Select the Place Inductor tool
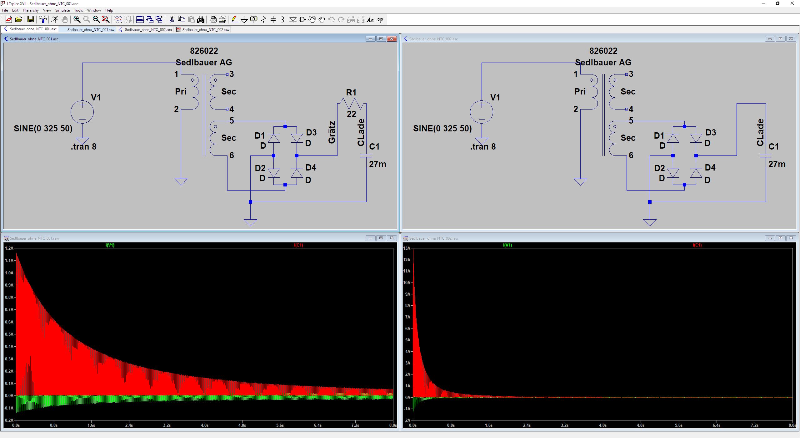This screenshot has width=800, height=438. (x=283, y=20)
